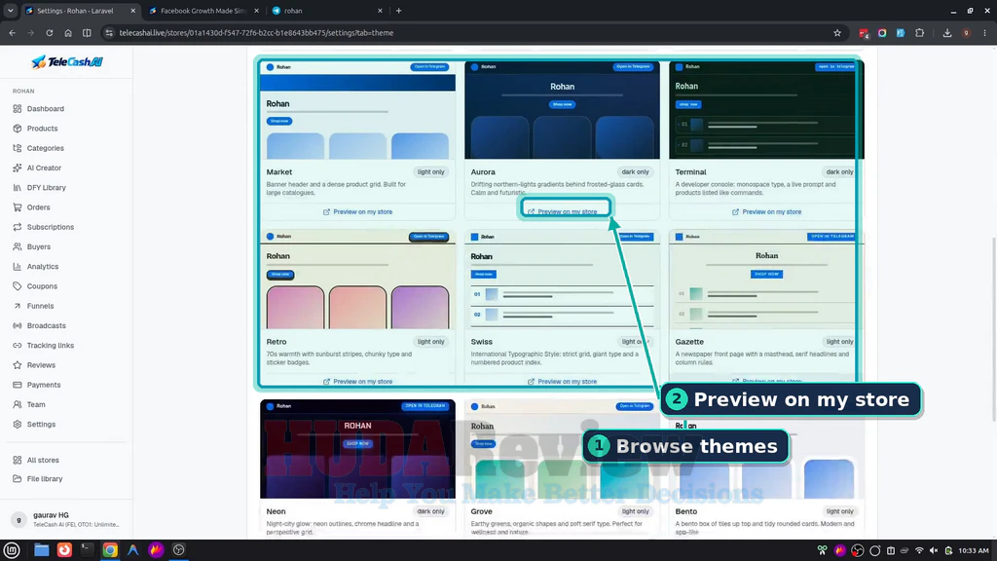997x561 pixels.
Task: Switch to the Facebook Growth Made Simple tab
Action: pyautogui.click(x=203, y=11)
